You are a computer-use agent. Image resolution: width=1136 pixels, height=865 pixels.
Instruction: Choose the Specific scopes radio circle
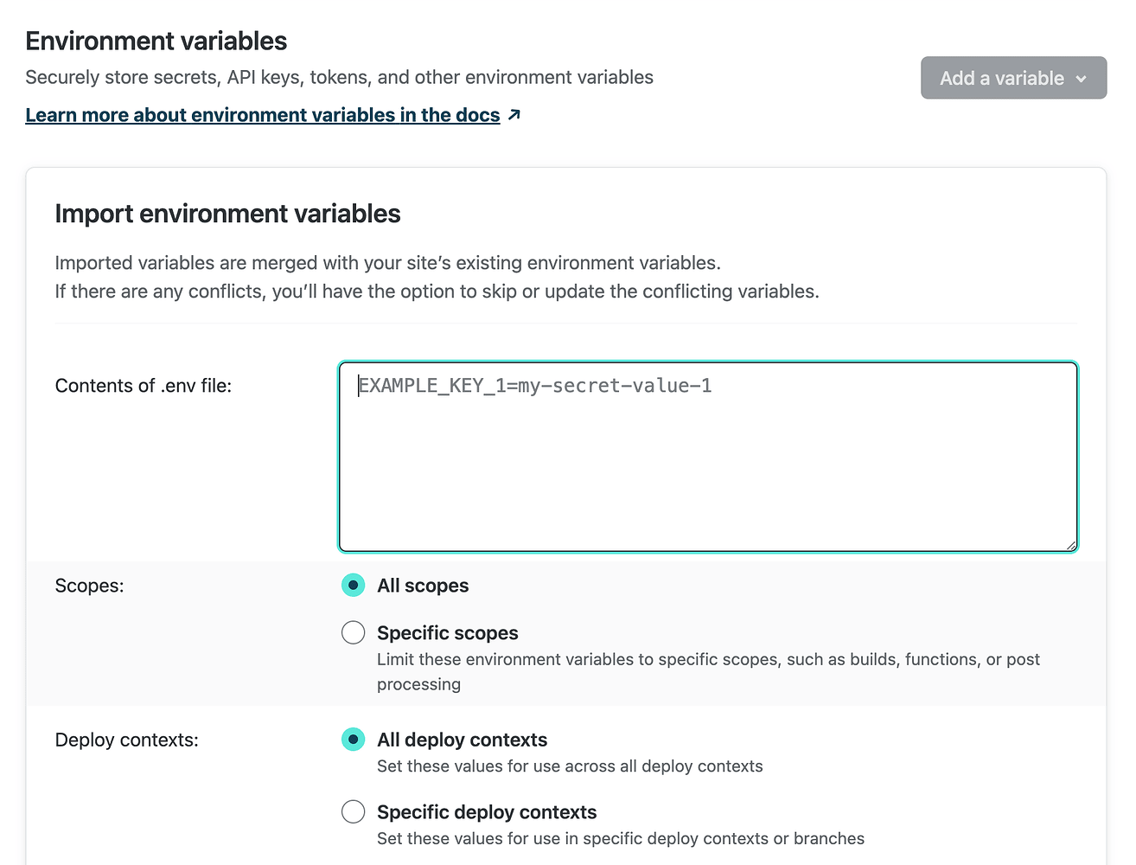(353, 633)
